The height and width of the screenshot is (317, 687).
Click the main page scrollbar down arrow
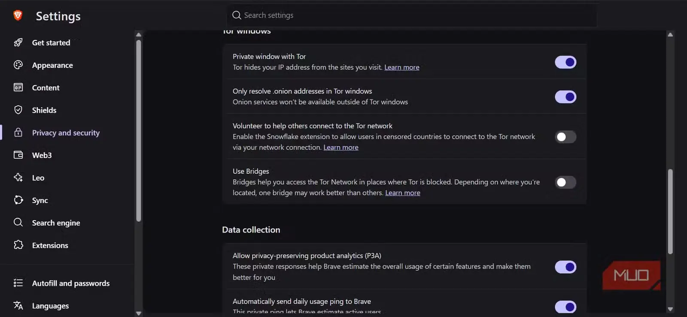pos(670,309)
